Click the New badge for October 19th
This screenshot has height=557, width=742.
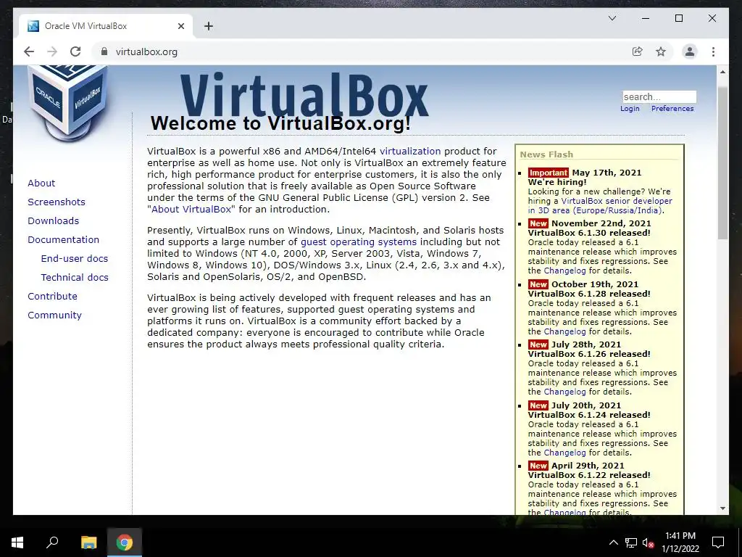538,284
